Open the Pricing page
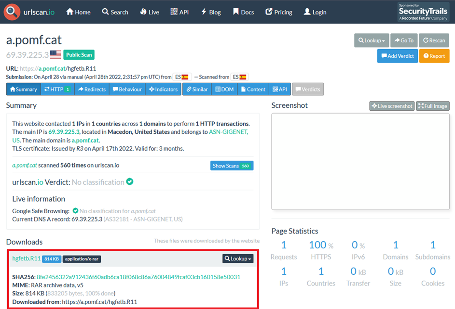This screenshot has width=455, height=309. tap(279, 12)
